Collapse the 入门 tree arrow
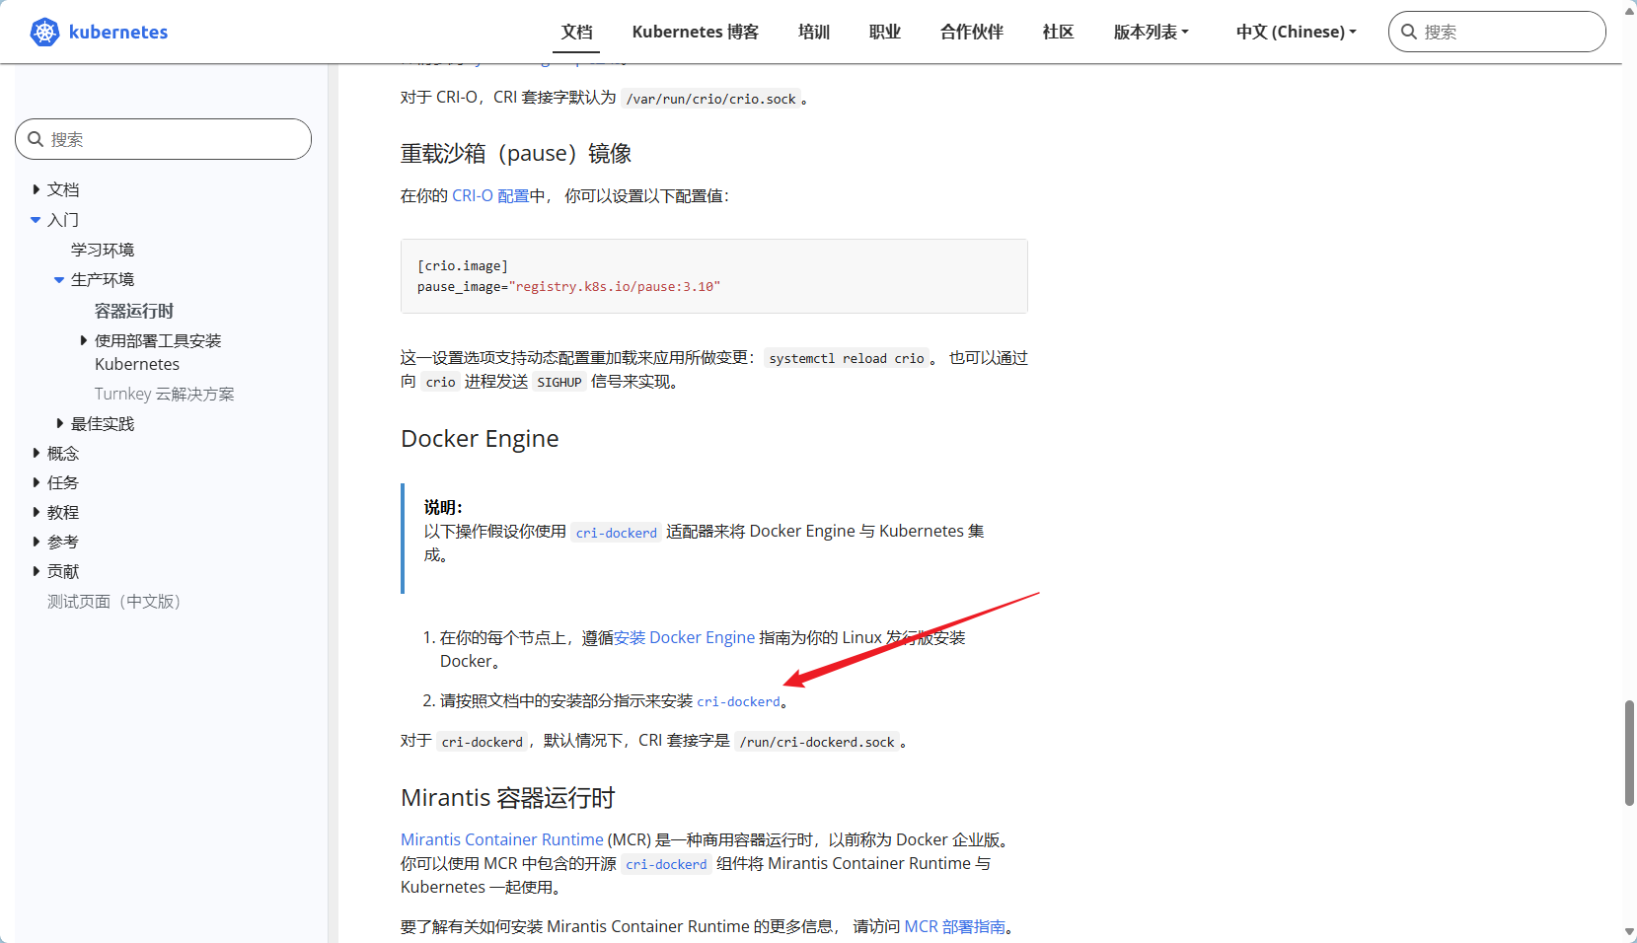This screenshot has height=943, width=1637. tap(36, 220)
